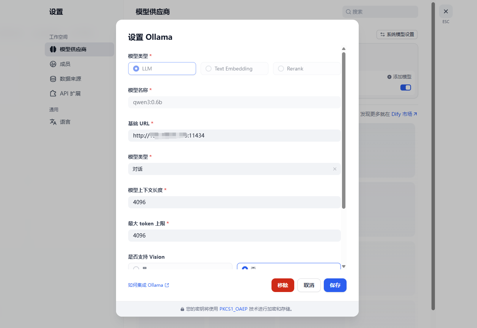The image size is (477, 328).
Task: Select the LLM model type radio
Action: (162, 69)
